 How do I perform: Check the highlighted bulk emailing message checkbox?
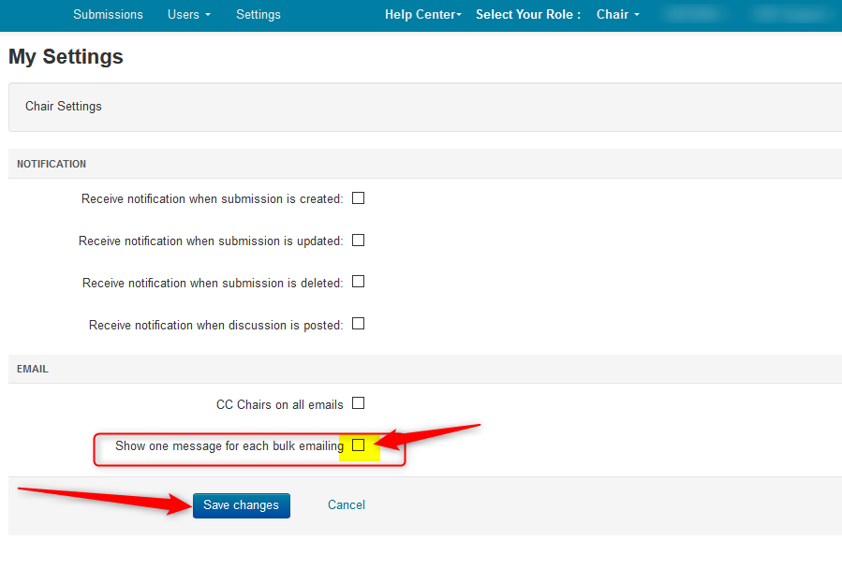coord(358,445)
